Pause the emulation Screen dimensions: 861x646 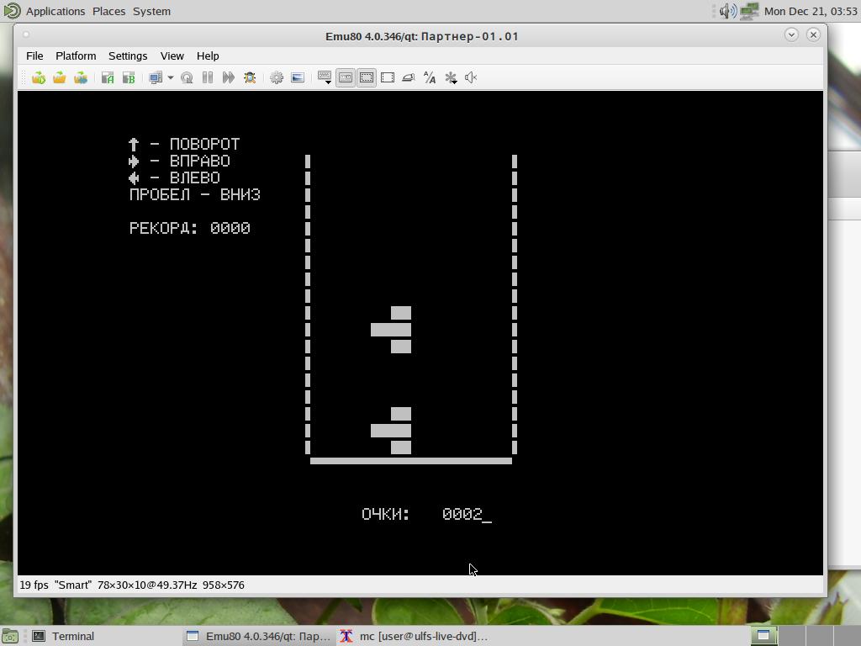[x=208, y=77]
